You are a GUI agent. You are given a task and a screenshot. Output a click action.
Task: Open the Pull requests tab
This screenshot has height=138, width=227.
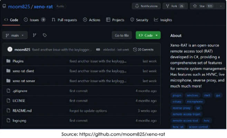coord(64,20)
